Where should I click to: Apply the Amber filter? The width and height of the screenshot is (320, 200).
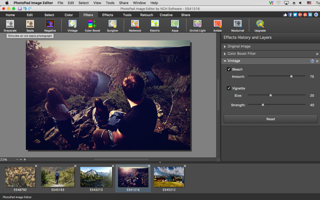coord(217,26)
